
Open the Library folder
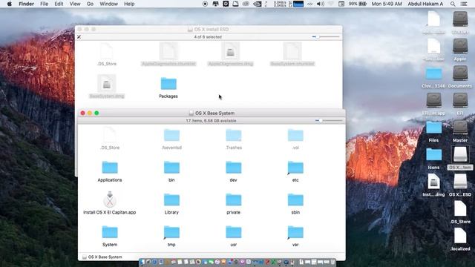(x=171, y=200)
